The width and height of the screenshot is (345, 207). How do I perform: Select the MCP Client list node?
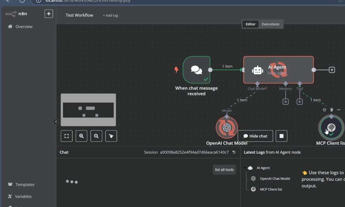click(331, 127)
